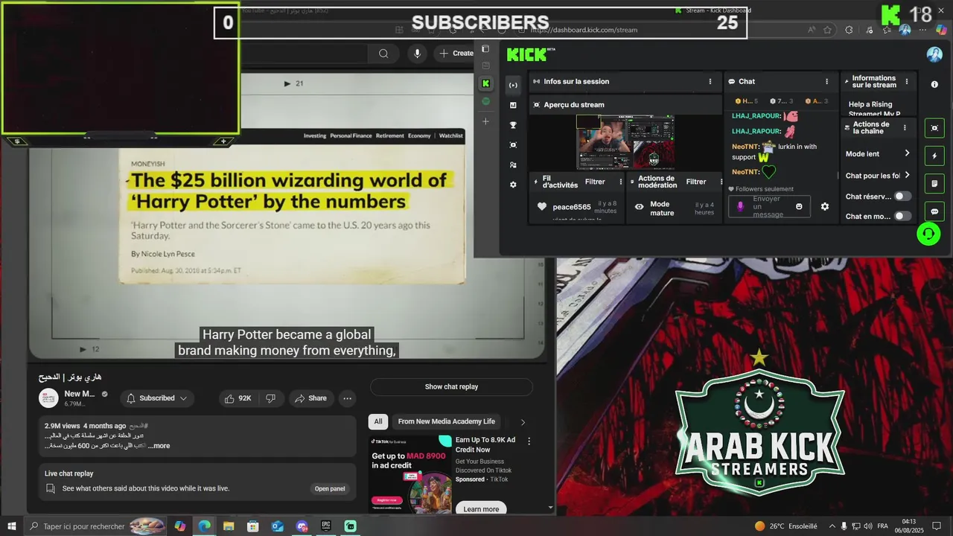Image resolution: width=953 pixels, height=536 pixels.
Task: Select the All filter chip
Action: (x=378, y=421)
